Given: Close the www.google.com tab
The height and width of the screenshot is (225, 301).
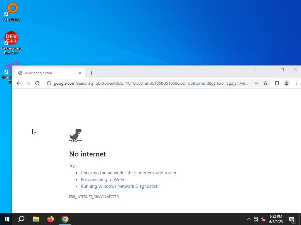Looking at the screenshot, I should [80, 73].
